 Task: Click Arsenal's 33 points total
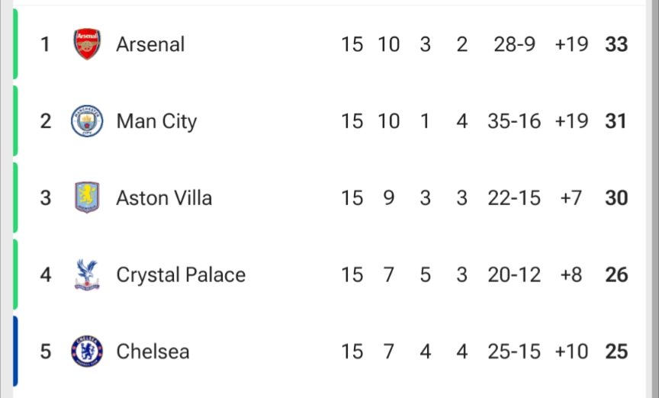(616, 44)
